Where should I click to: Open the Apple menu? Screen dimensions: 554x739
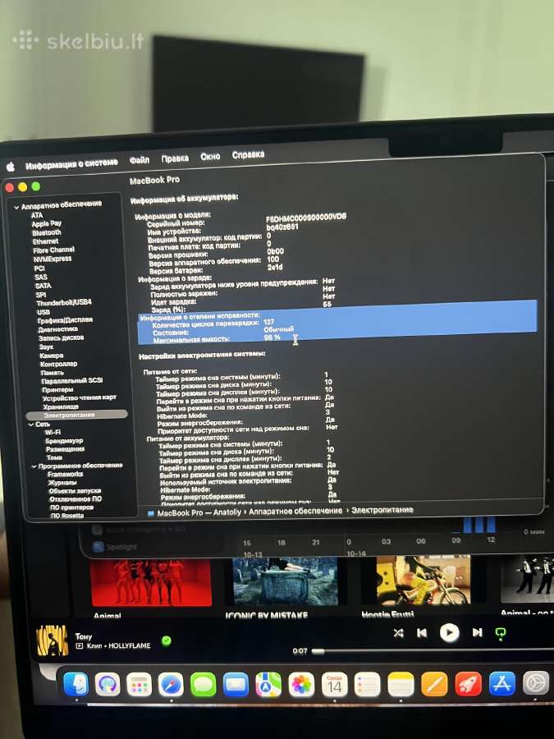(11, 167)
